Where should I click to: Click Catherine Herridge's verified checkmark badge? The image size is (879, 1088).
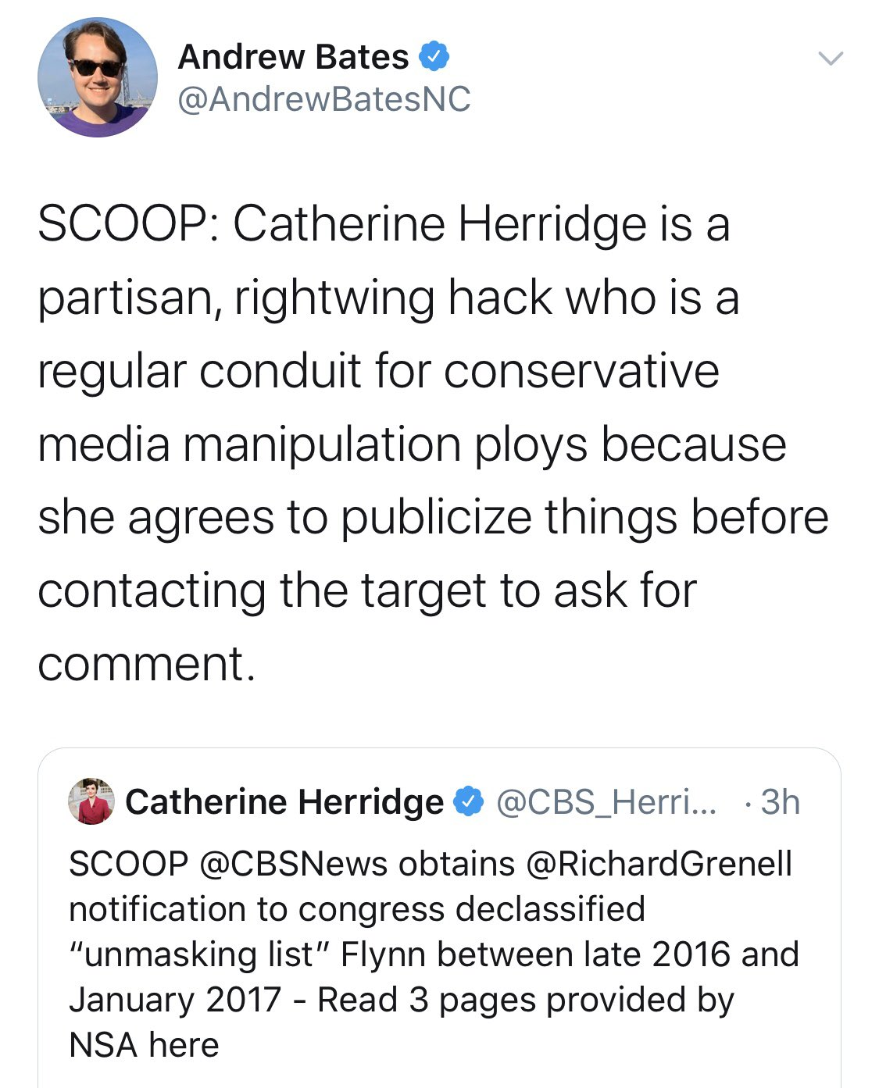[469, 801]
